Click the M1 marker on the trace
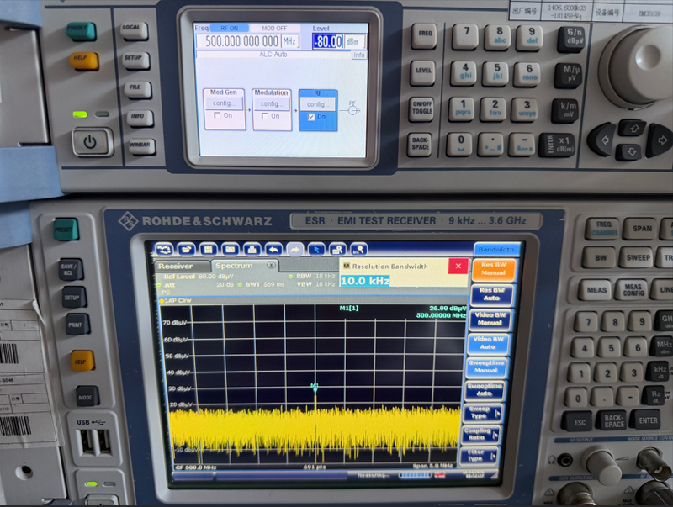The image size is (673, 507). pyautogui.click(x=315, y=387)
